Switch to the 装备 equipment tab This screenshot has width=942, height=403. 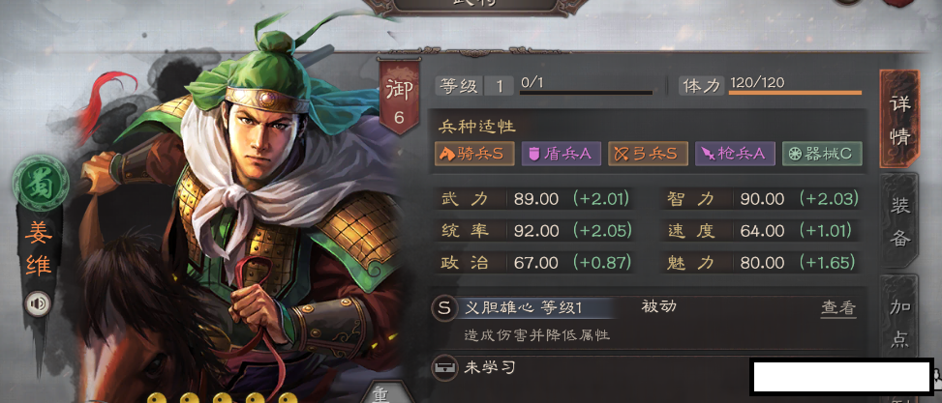pos(899,221)
